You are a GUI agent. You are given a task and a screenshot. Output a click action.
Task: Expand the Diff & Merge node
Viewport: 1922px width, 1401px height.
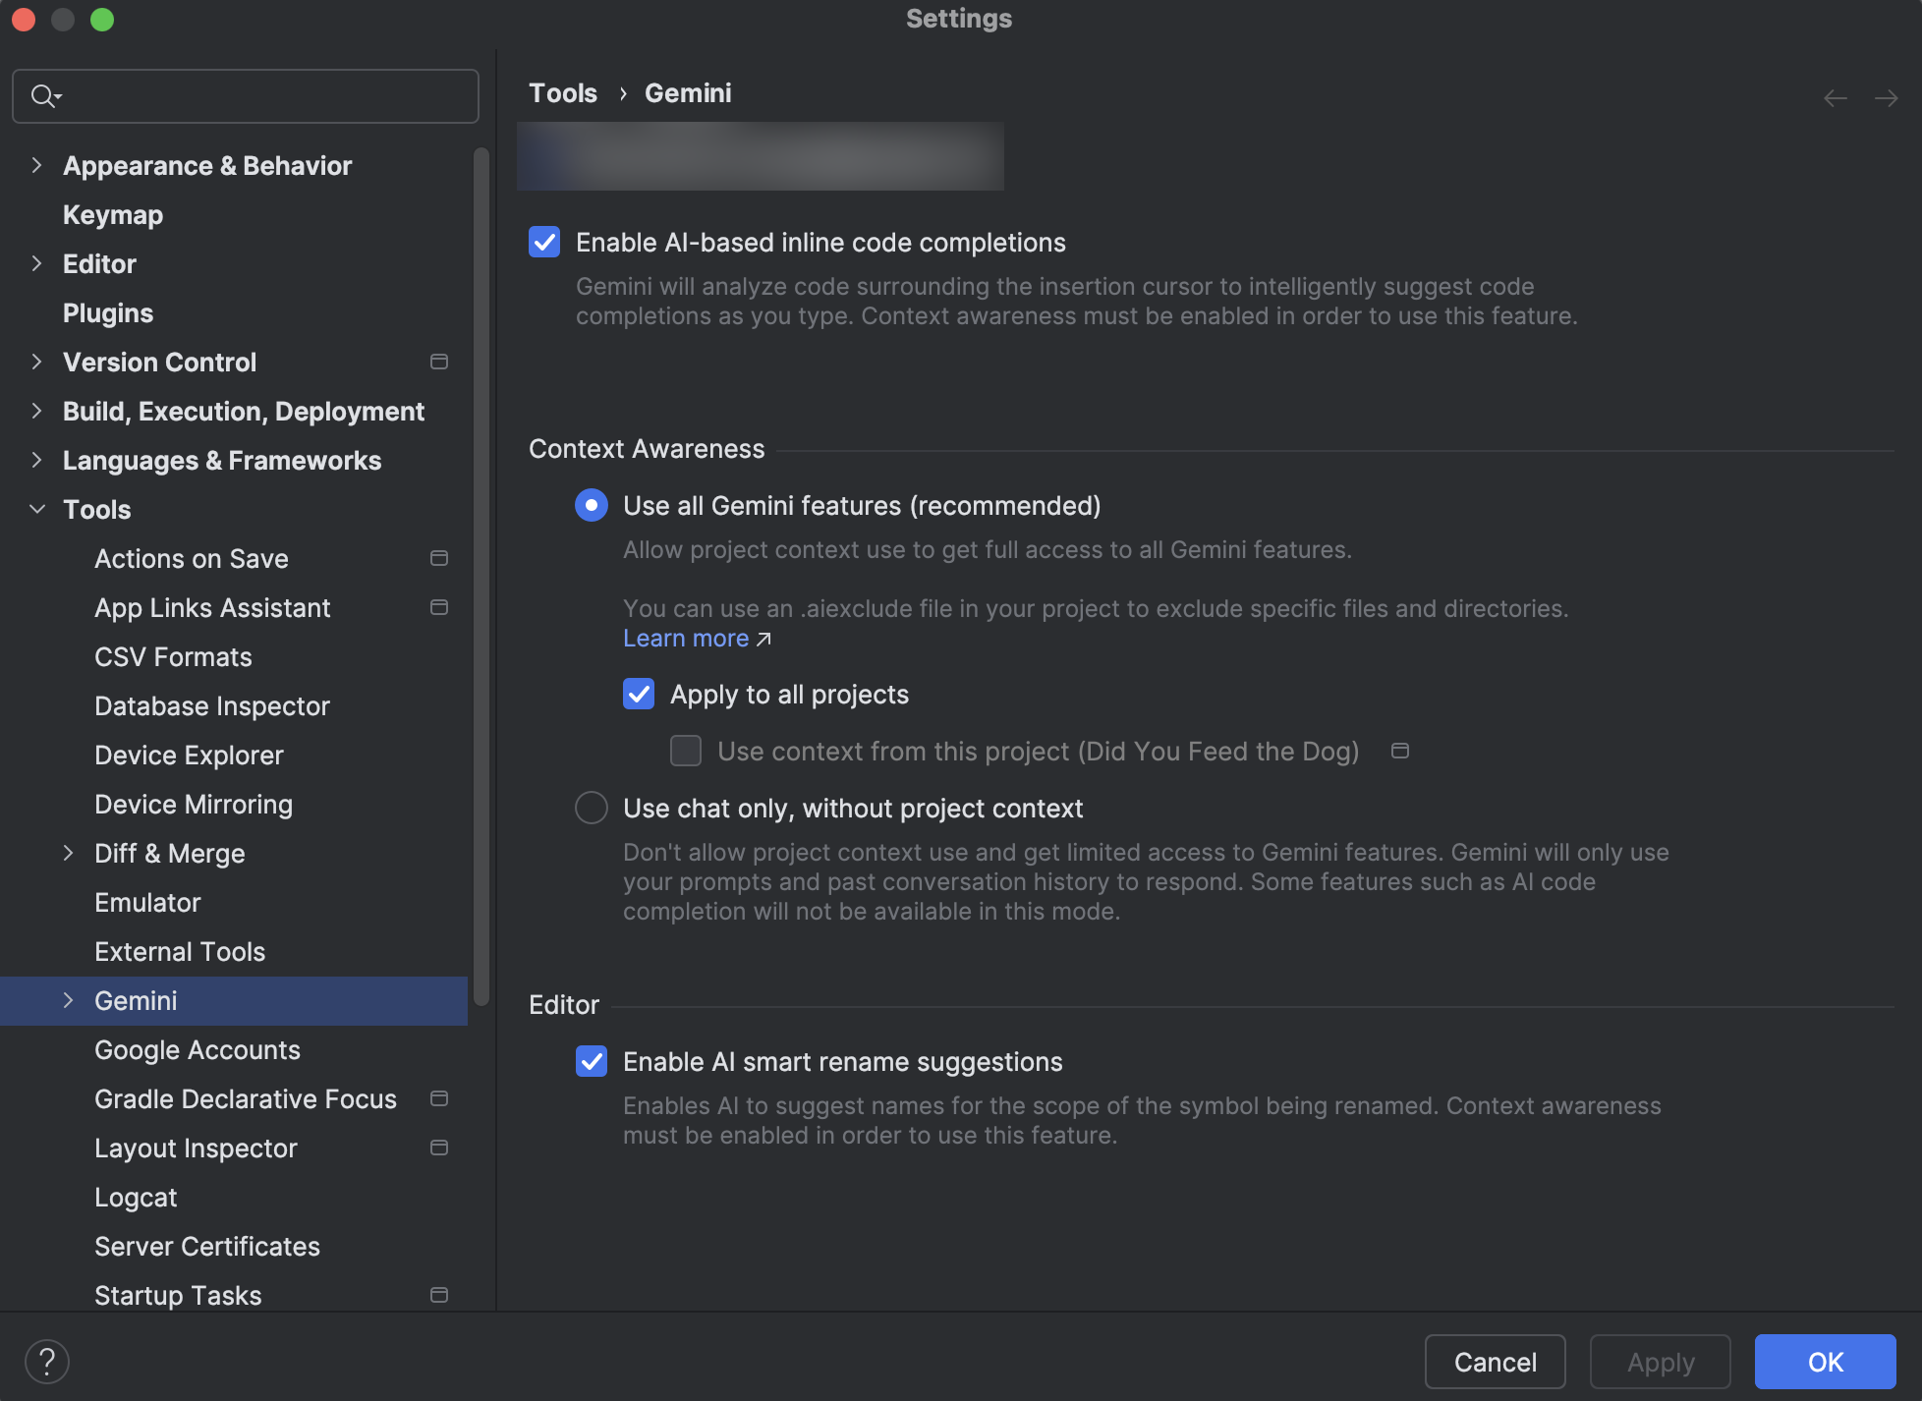point(68,854)
